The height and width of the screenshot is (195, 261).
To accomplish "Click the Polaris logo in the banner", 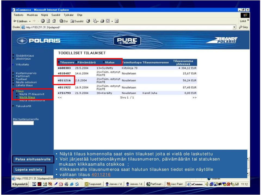I will (38, 41).
